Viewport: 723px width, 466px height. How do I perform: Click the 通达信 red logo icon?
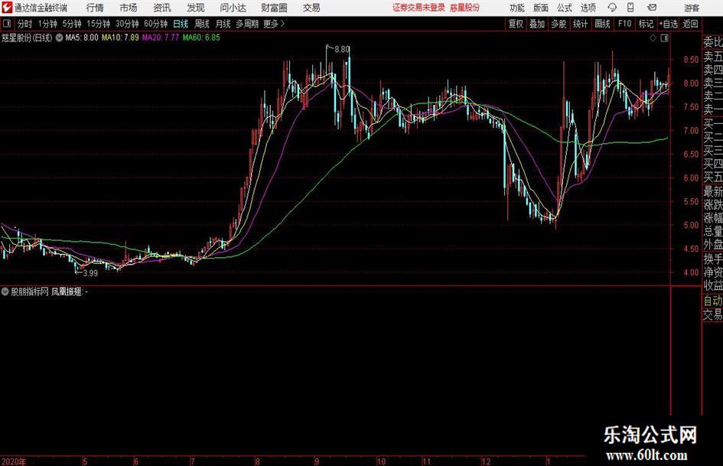6,8
